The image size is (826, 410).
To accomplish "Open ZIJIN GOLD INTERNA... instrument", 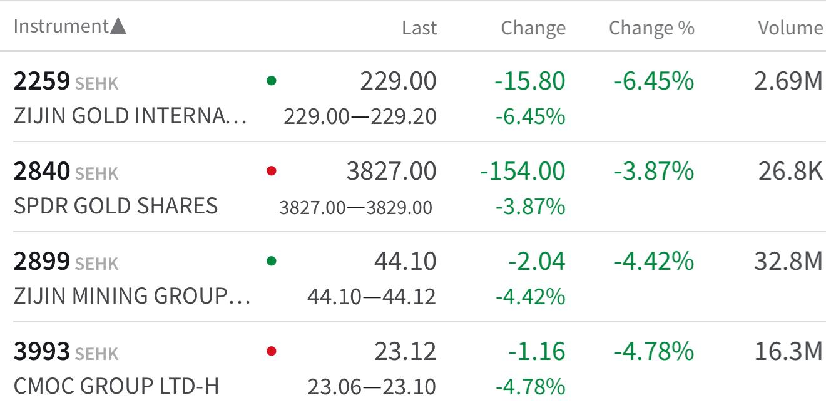I will pyautogui.click(x=130, y=116).
